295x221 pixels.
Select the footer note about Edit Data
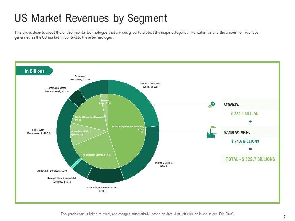[147, 214]
